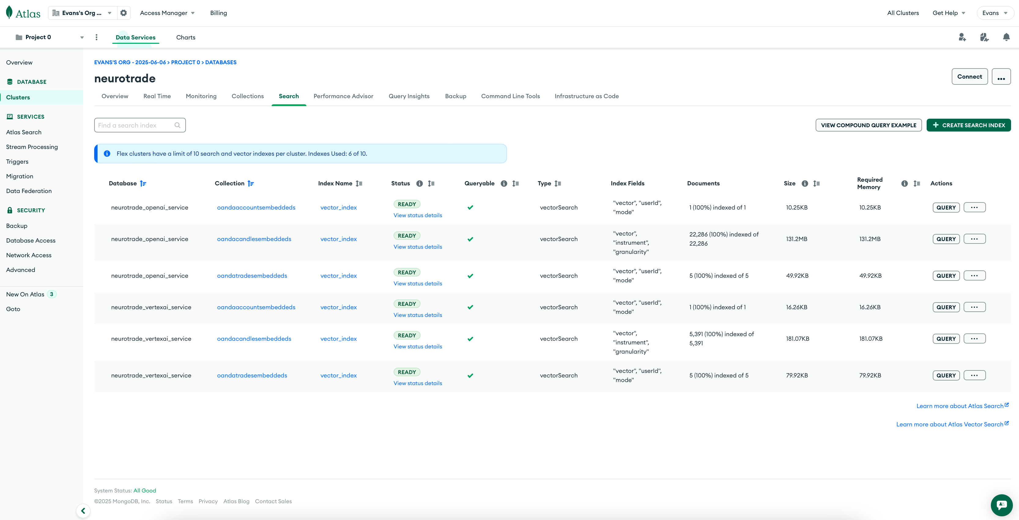The image size is (1019, 520).
Task: Open the notifications bell icon
Action: click(x=1006, y=37)
